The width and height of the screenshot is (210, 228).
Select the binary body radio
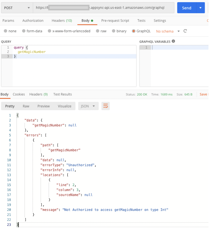(x=114, y=31)
